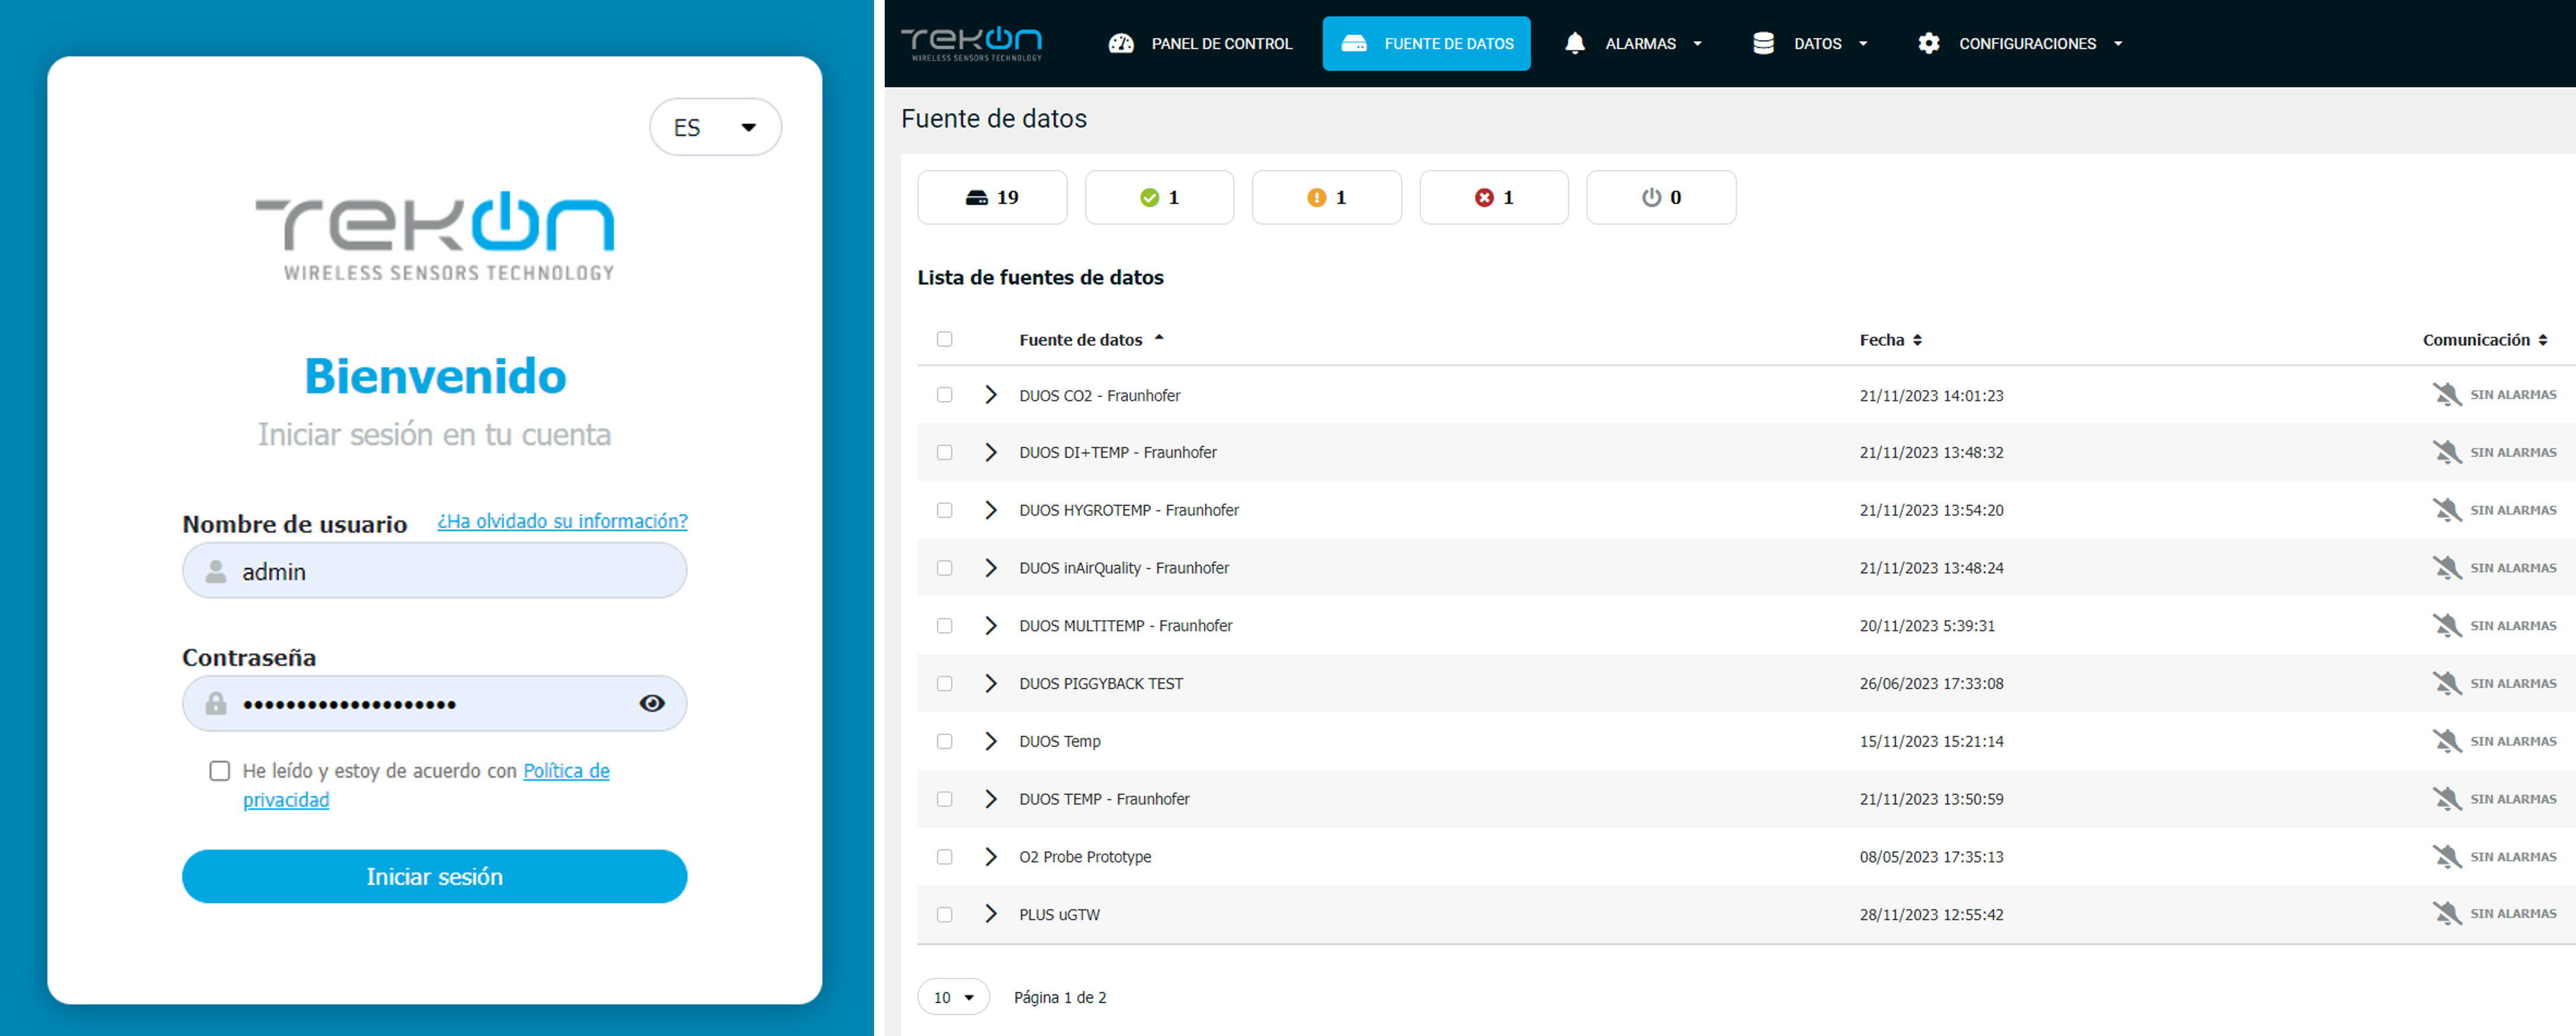Expand the DUOS CO2 - Fraunhofer row
This screenshot has width=2576, height=1036.
pos(990,395)
